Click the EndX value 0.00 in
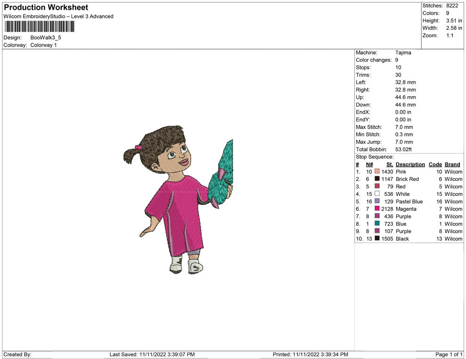The width and height of the screenshot is (466, 359). pos(403,112)
